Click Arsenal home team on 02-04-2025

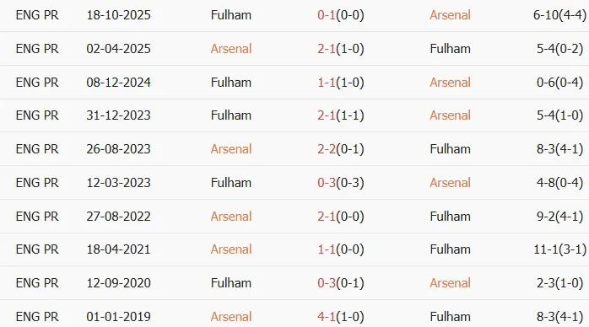click(231, 49)
